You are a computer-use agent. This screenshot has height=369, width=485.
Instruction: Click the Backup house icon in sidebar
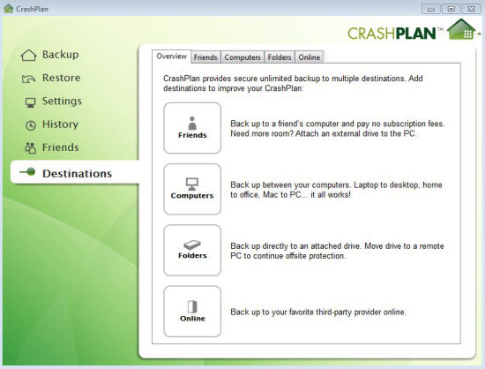28,56
